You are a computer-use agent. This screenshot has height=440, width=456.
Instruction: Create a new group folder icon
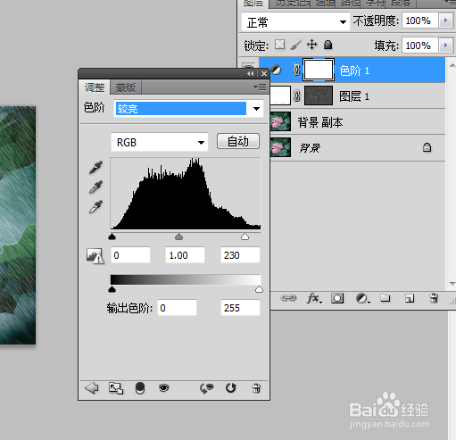point(386,298)
